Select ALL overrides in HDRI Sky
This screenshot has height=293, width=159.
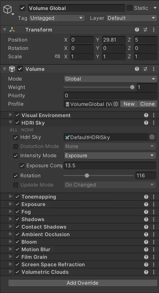pyautogui.click(x=14, y=130)
